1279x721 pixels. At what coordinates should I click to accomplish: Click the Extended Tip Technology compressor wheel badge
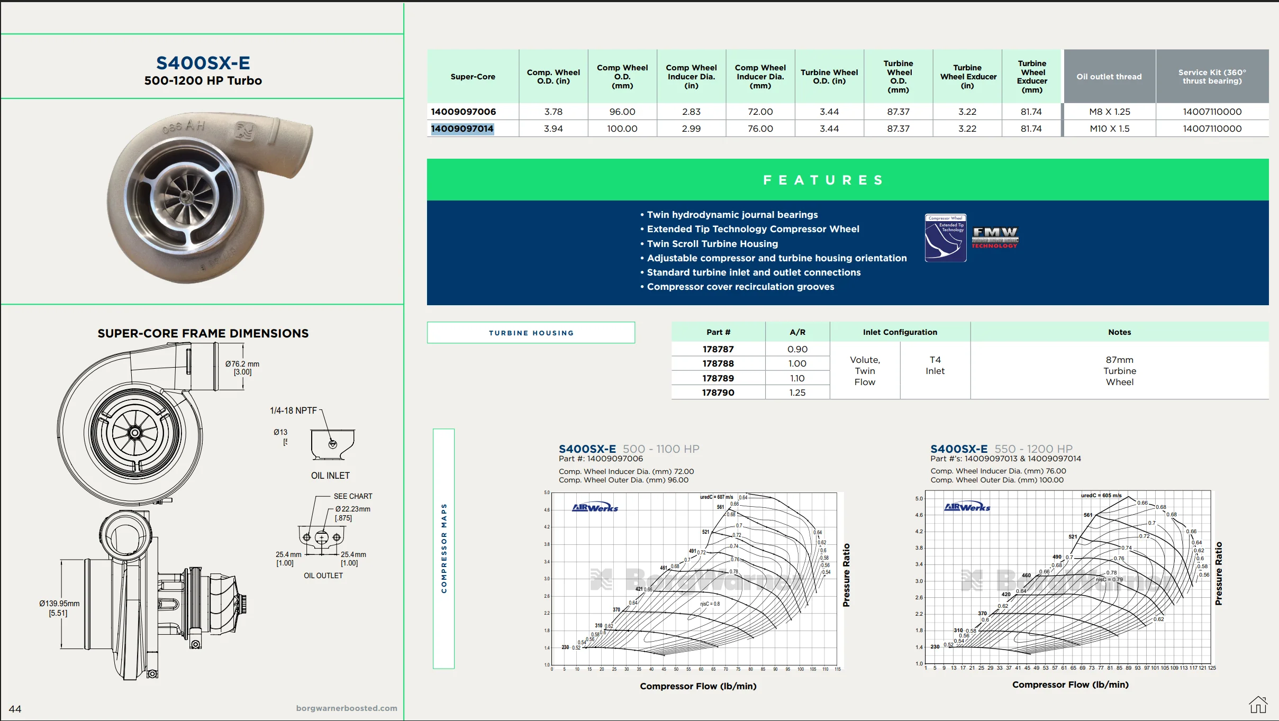(946, 238)
